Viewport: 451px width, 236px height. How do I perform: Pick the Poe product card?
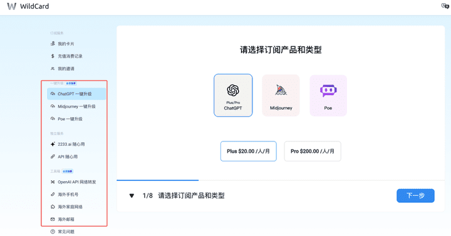(x=328, y=95)
